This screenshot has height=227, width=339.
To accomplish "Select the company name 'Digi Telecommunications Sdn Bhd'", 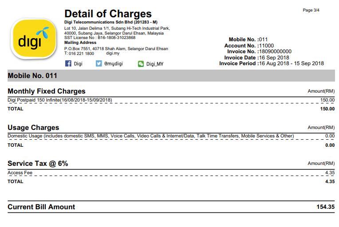I will 99,22.
